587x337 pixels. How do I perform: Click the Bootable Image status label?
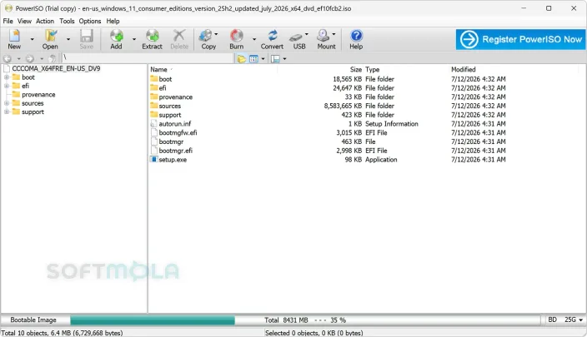tap(33, 320)
